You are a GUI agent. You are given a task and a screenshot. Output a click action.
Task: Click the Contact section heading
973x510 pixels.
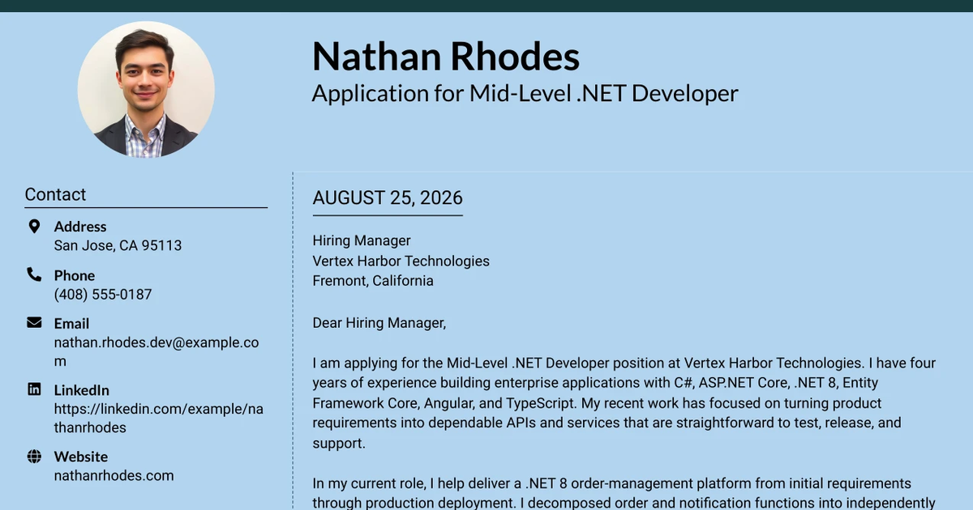(x=55, y=194)
